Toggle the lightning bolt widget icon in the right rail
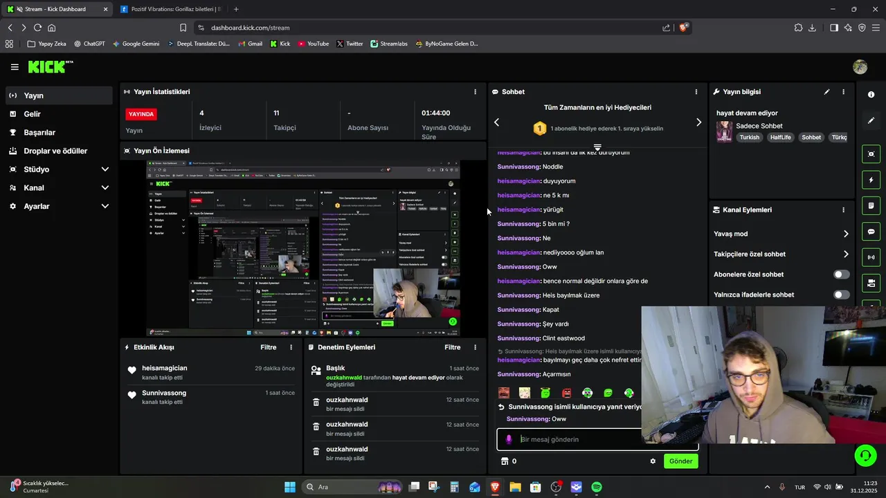Viewport: 886px width, 498px height. tap(871, 181)
